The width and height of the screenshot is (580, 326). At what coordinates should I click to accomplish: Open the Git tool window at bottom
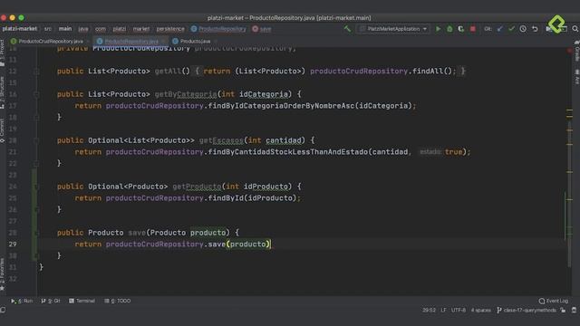[51, 301]
